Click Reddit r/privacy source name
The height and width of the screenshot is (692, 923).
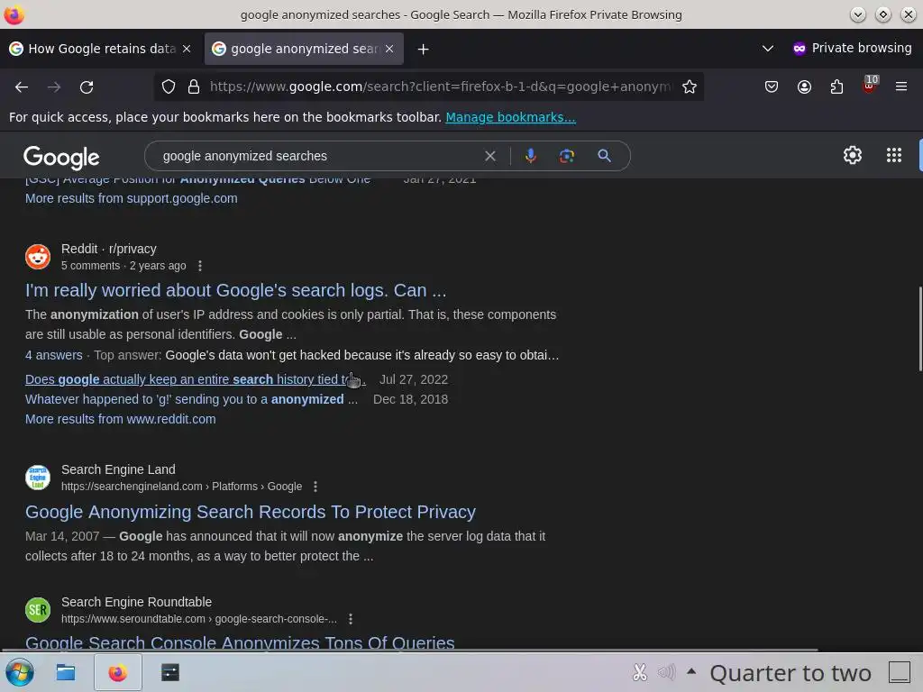109,249
